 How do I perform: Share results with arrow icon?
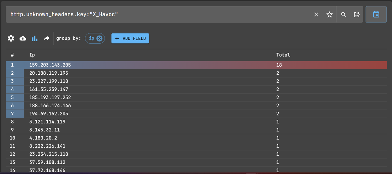pyautogui.click(x=47, y=38)
